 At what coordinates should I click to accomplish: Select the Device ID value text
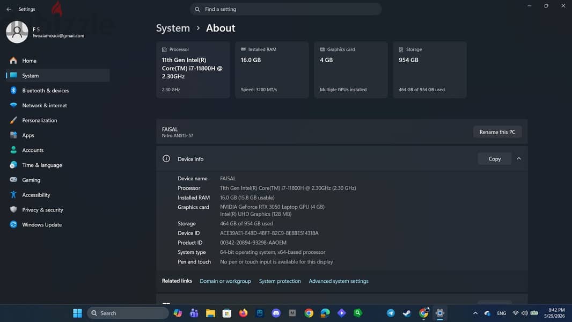(x=269, y=233)
